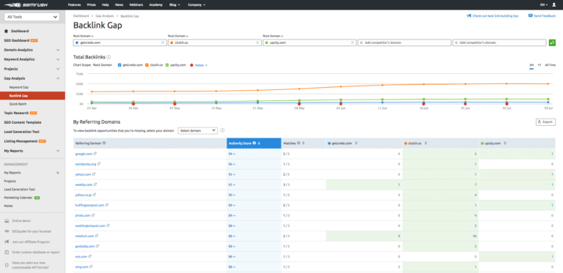563x273 pixels.
Task: Click the info icon beside Select domain
Action: 222,130
